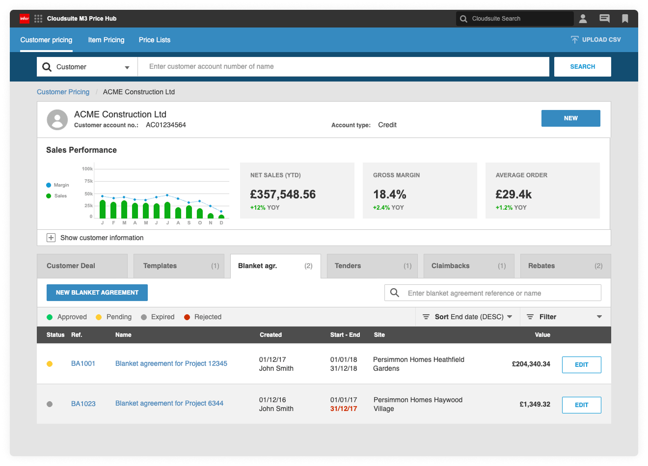This screenshot has width=648, height=466.
Task: Click EDIT for agreement BA1001
Action: [x=582, y=365]
